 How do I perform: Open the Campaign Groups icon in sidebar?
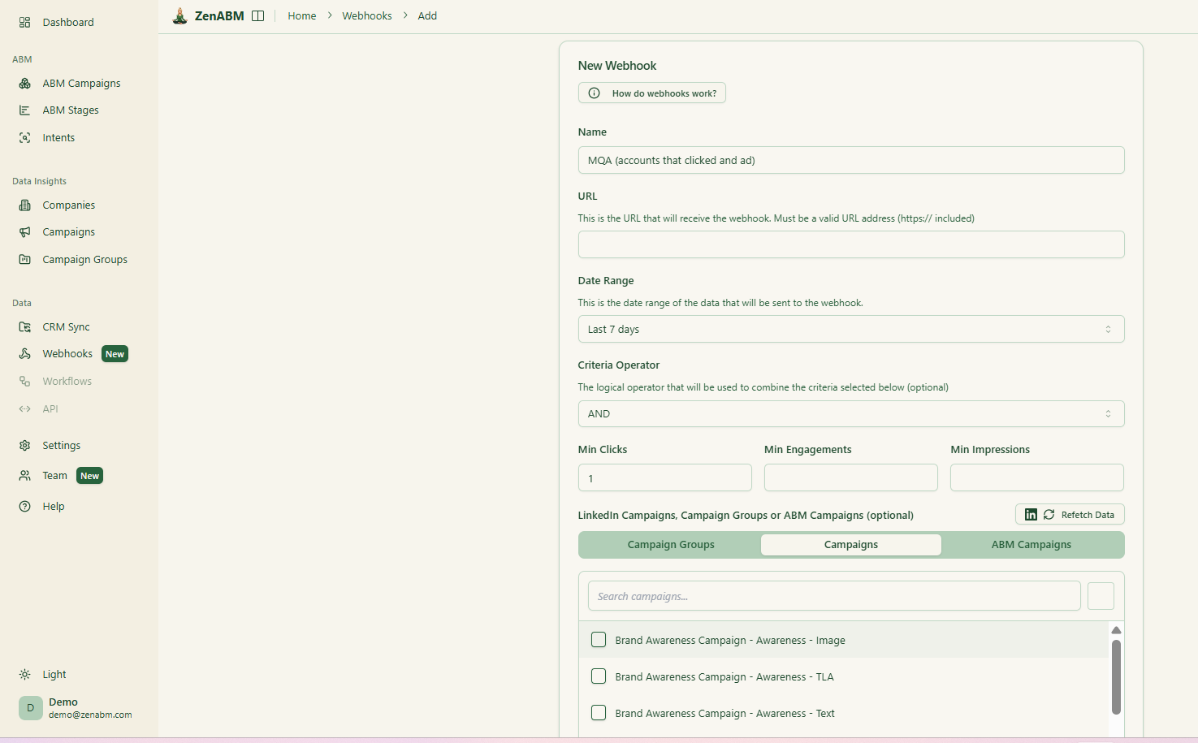click(25, 259)
